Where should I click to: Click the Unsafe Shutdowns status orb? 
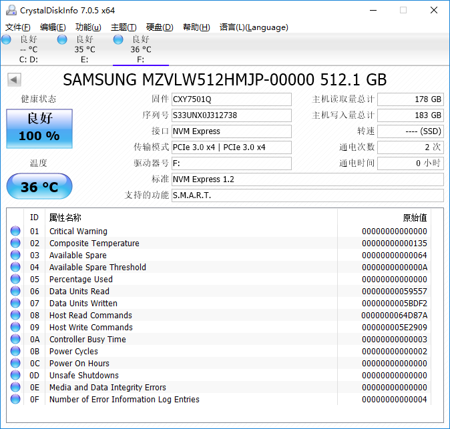[15, 376]
